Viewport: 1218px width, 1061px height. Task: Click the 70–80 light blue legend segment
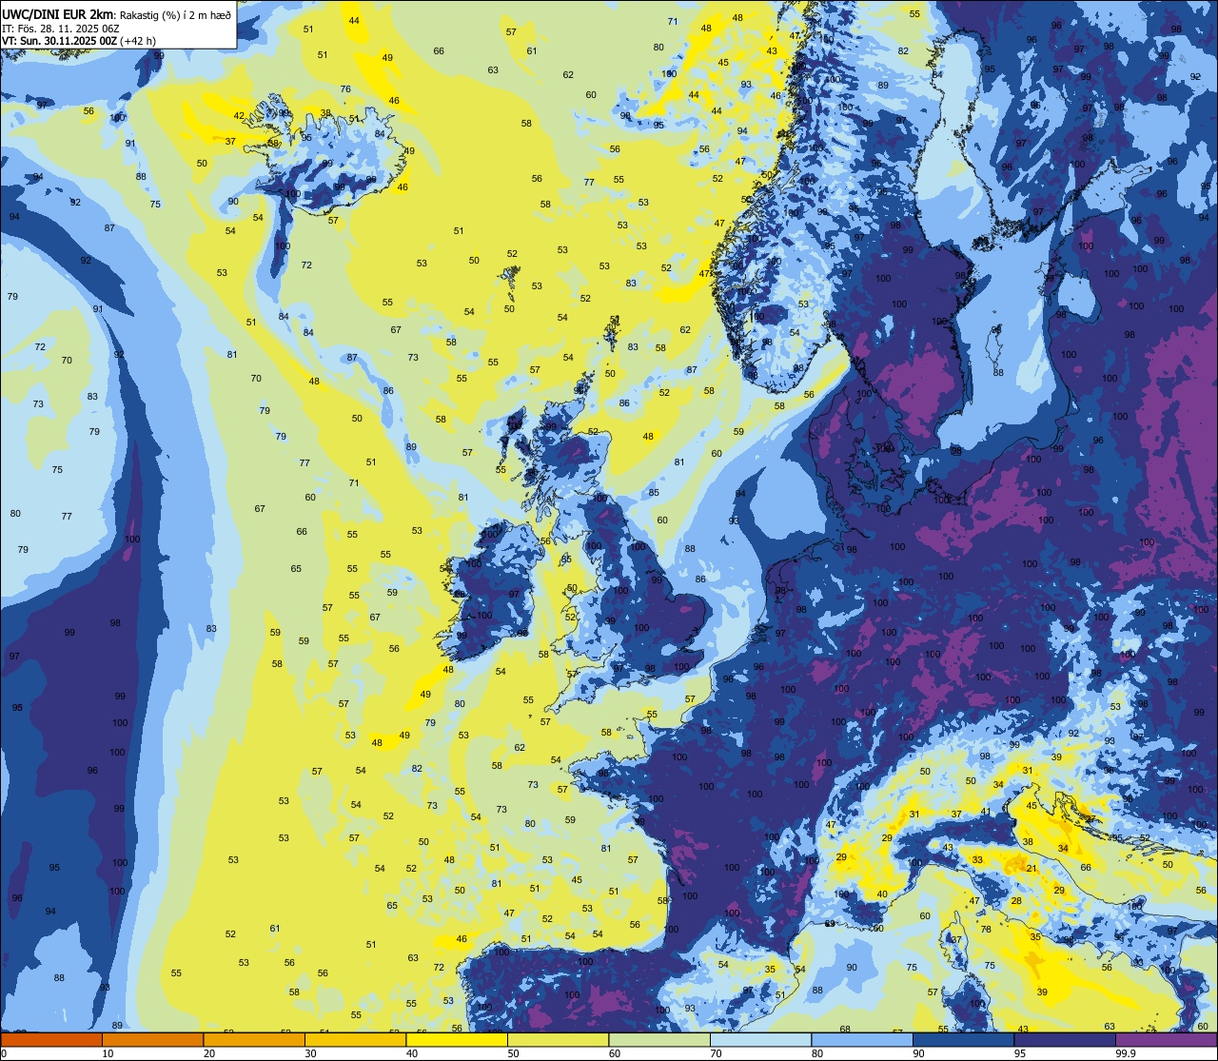pyautogui.click(x=760, y=1040)
